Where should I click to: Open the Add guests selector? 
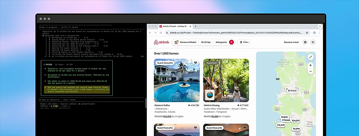coord(221,42)
